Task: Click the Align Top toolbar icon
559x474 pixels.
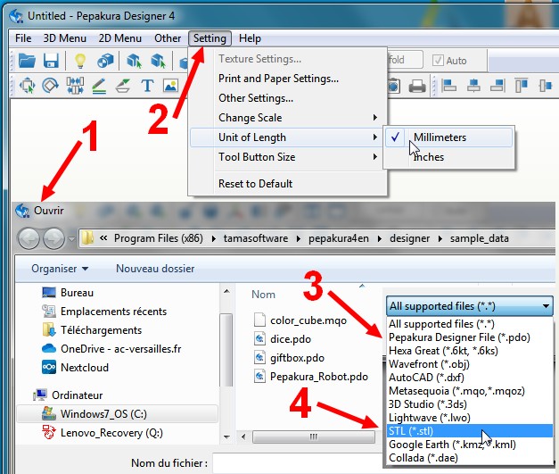Action: 521,86
